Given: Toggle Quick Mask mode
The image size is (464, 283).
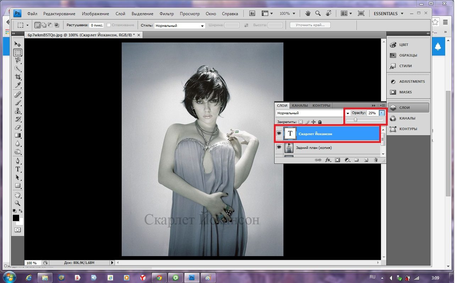Looking at the screenshot, I should (x=17, y=230).
